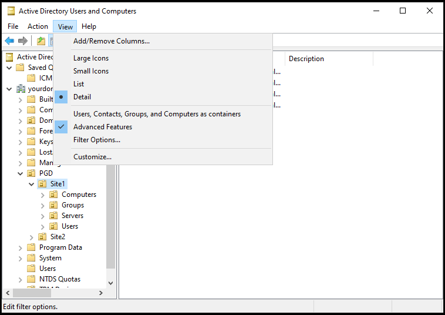445x315 pixels.
Task: Open the Action menu
Action: click(x=38, y=26)
